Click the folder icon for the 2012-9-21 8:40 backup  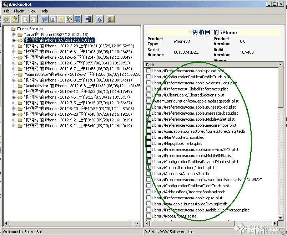[20, 126]
